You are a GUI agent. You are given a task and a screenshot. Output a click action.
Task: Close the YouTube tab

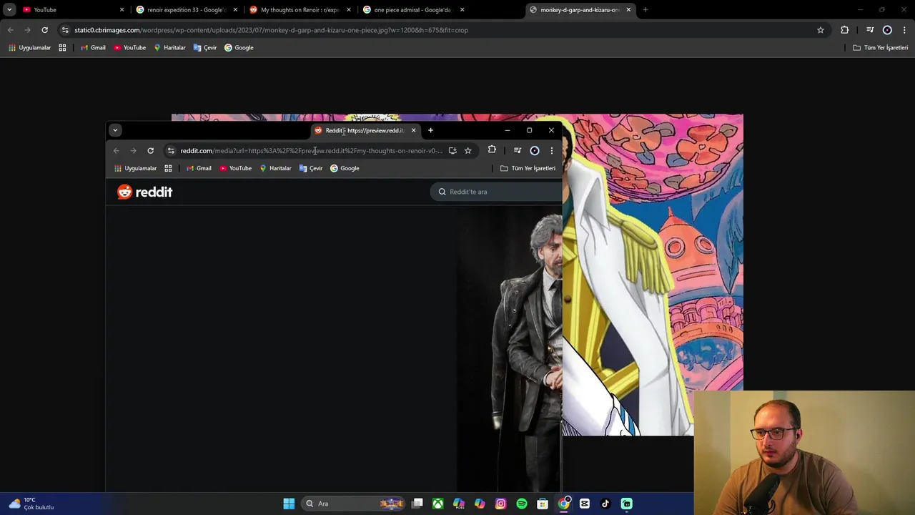click(122, 9)
